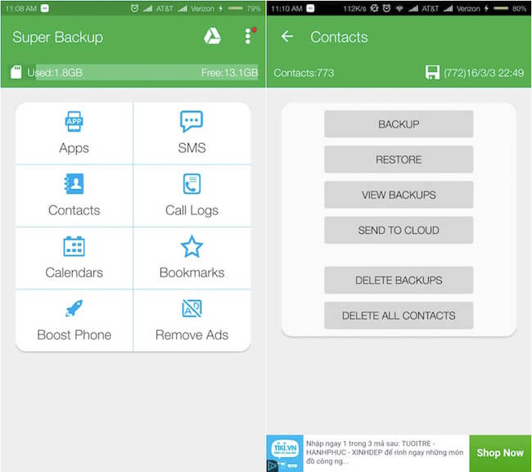Tap the RESTORE button
The height and width of the screenshot is (472, 532).
[x=399, y=160]
